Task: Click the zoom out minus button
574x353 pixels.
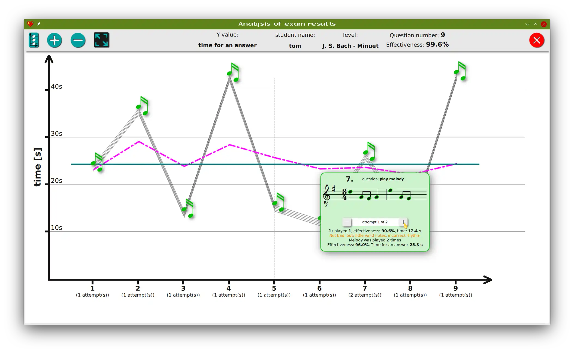Action: click(78, 40)
